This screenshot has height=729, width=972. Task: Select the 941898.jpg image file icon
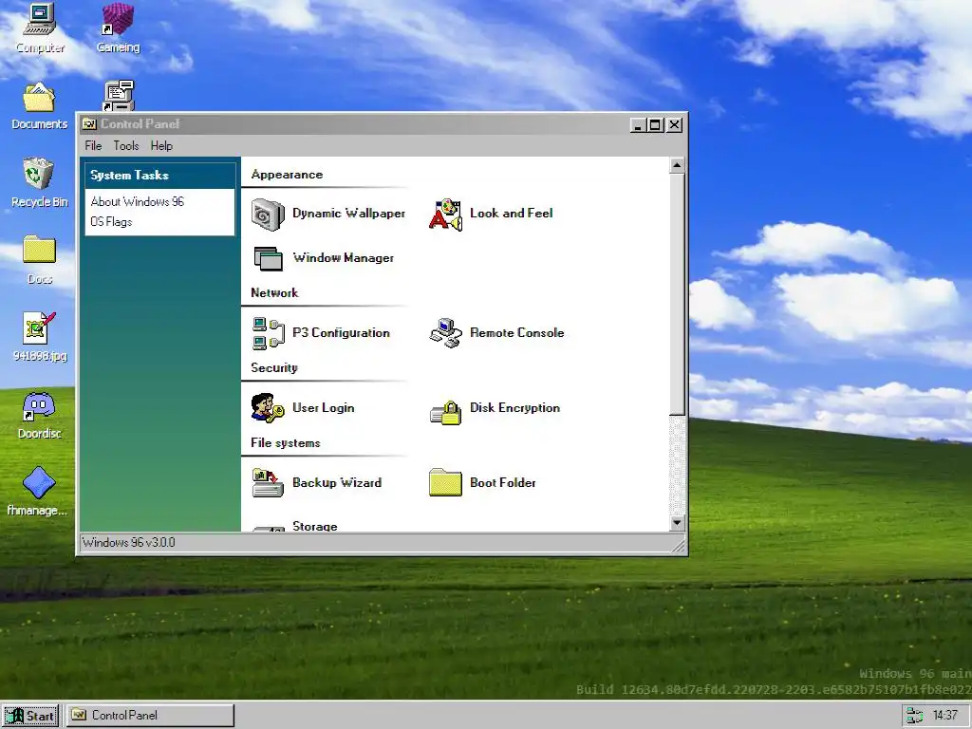point(39,327)
